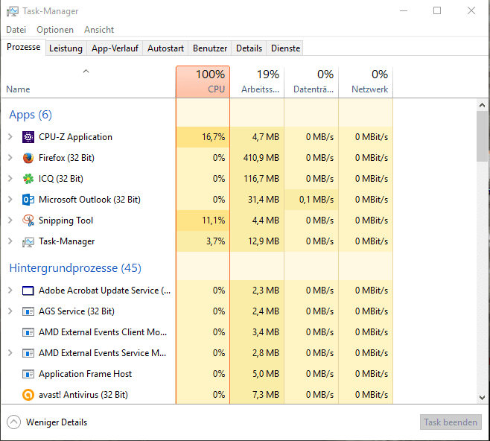Click the AMD External Events Service icon
The image size is (490, 441).
(x=28, y=353)
